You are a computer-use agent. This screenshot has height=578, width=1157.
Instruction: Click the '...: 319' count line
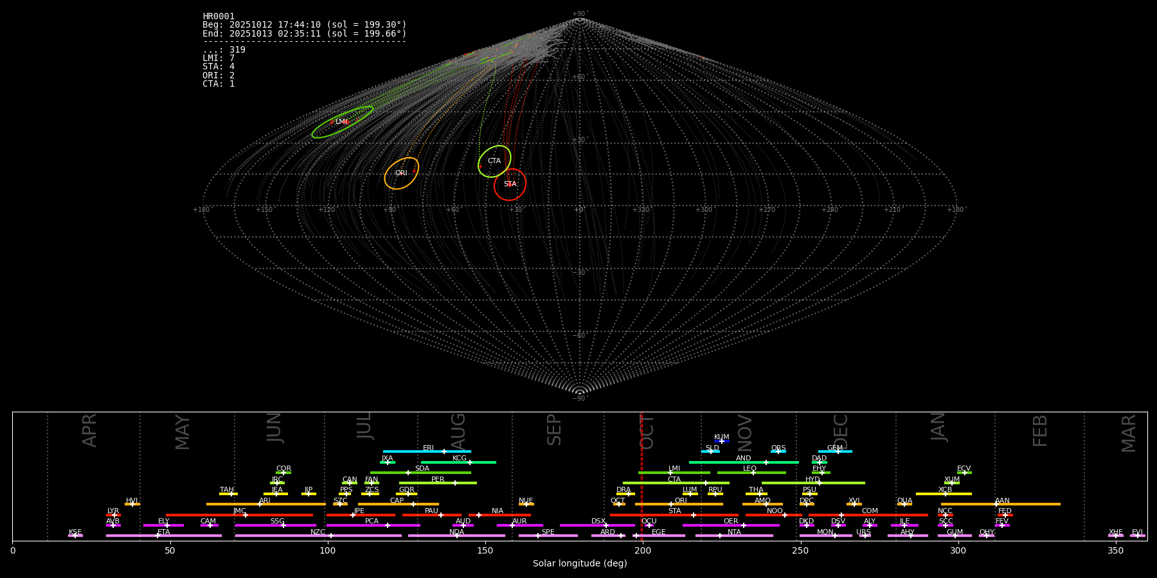pyautogui.click(x=224, y=50)
